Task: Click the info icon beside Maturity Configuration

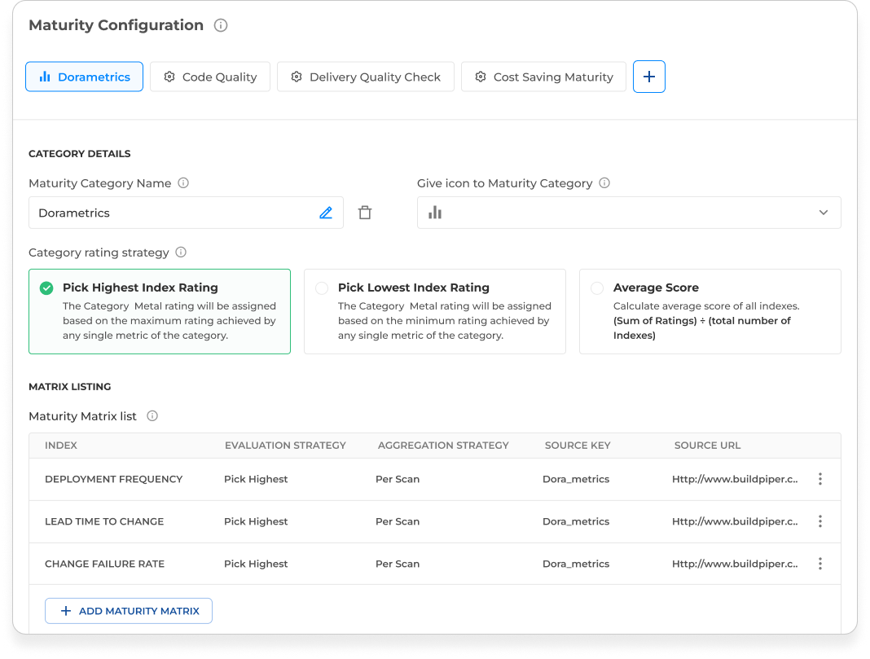Action: [x=221, y=25]
